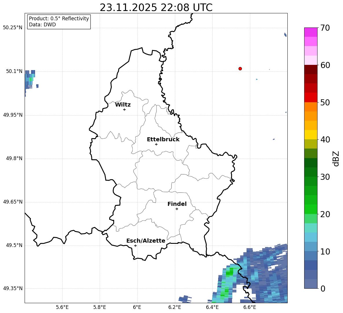Screen dimensions: 343x313
Task: Click the Esch/Alzette location cross marker
Action: click(135, 246)
